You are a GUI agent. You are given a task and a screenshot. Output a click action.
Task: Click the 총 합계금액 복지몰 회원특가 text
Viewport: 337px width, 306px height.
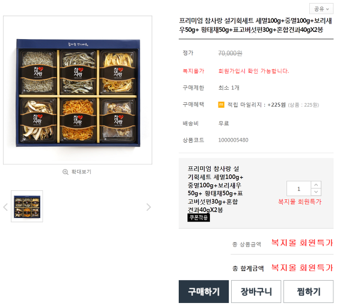[x=302, y=267]
